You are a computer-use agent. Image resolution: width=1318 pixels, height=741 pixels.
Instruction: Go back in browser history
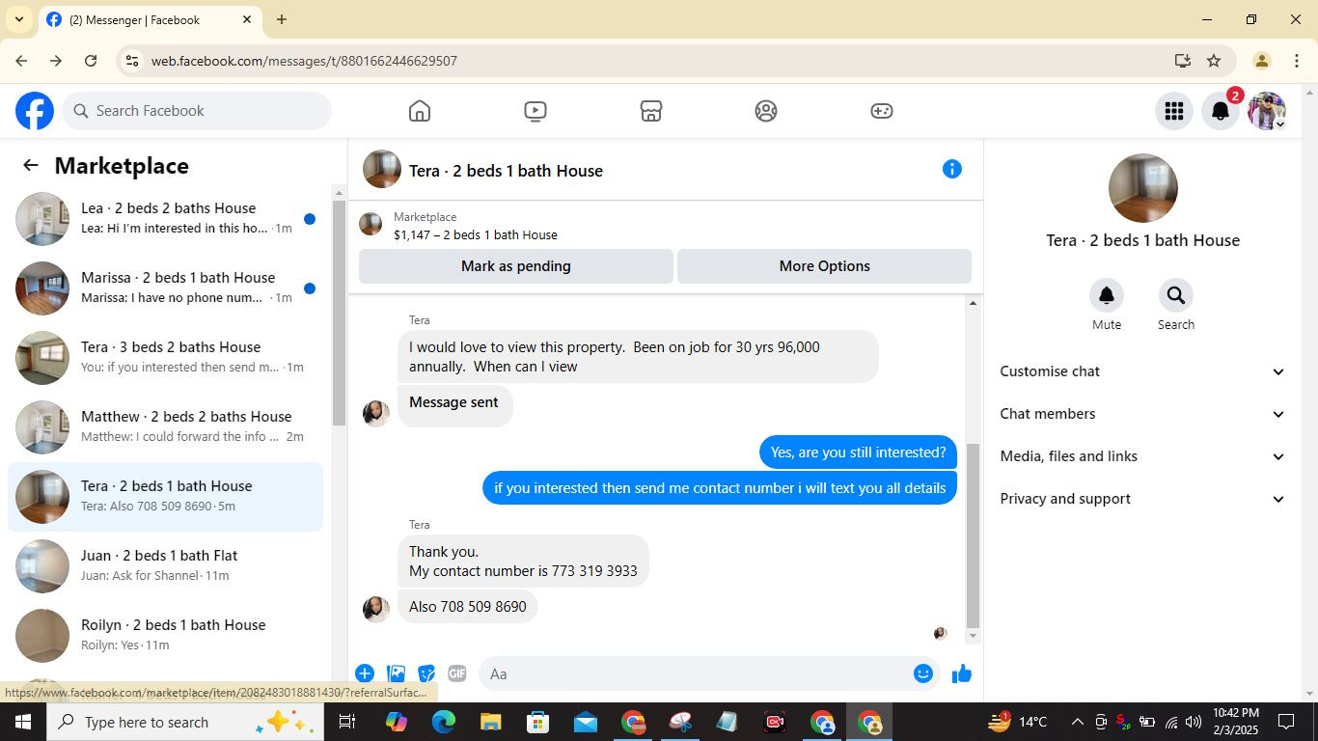tap(21, 61)
